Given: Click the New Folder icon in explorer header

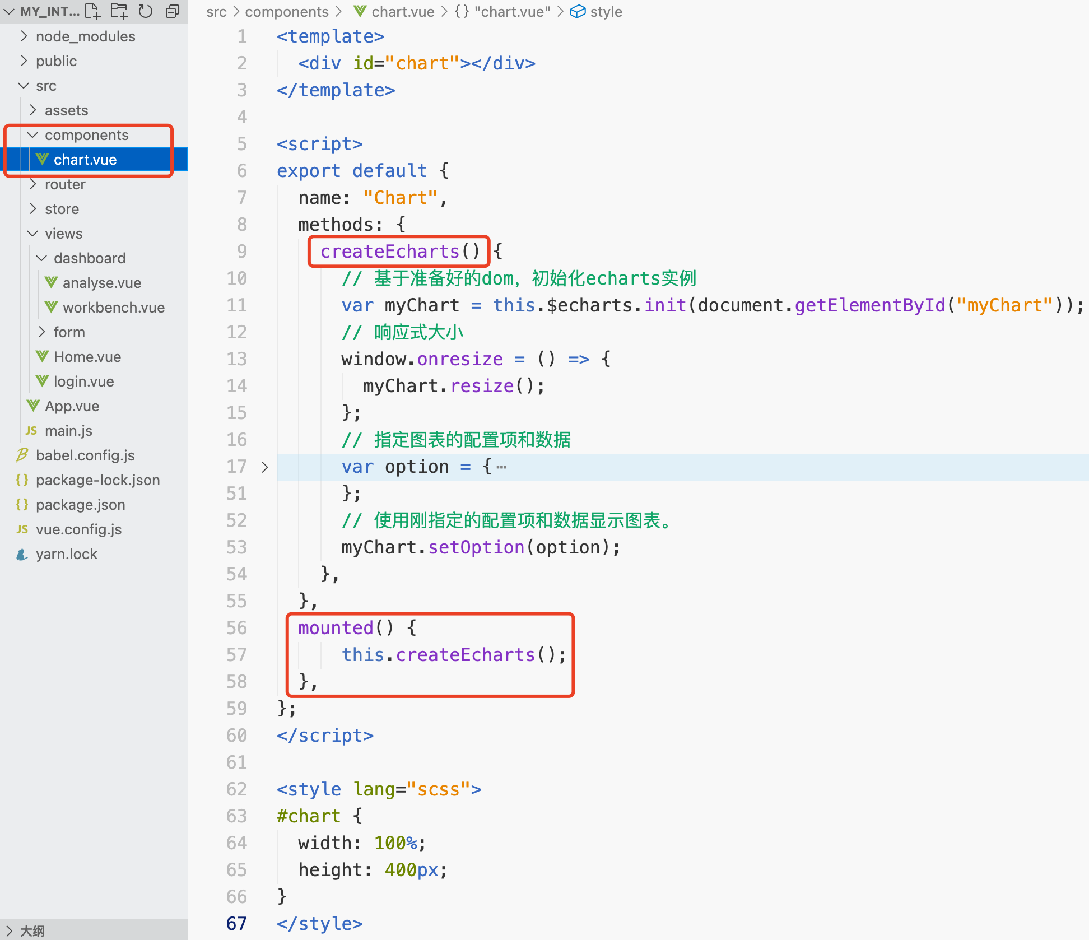Looking at the screenshot, I should [x=119, y=11].
